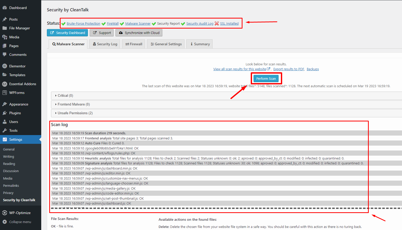Image resolution: width=402 pixels, height=230 pixels.
Task: Open the Malware Scanner status link
Action: (138, 23)
